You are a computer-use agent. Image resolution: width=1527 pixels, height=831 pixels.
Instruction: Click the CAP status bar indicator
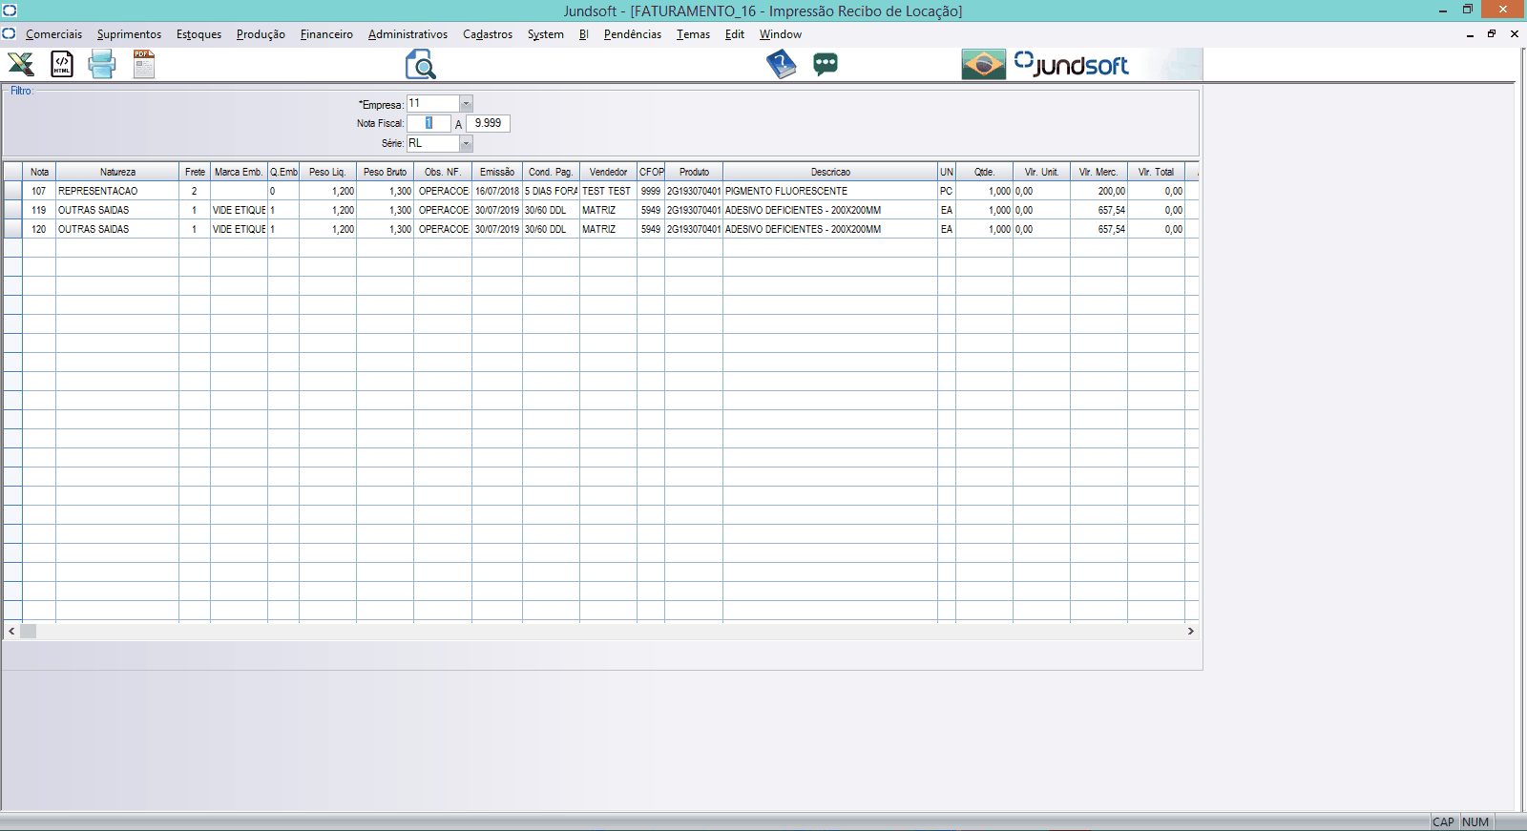point(1443,821)
